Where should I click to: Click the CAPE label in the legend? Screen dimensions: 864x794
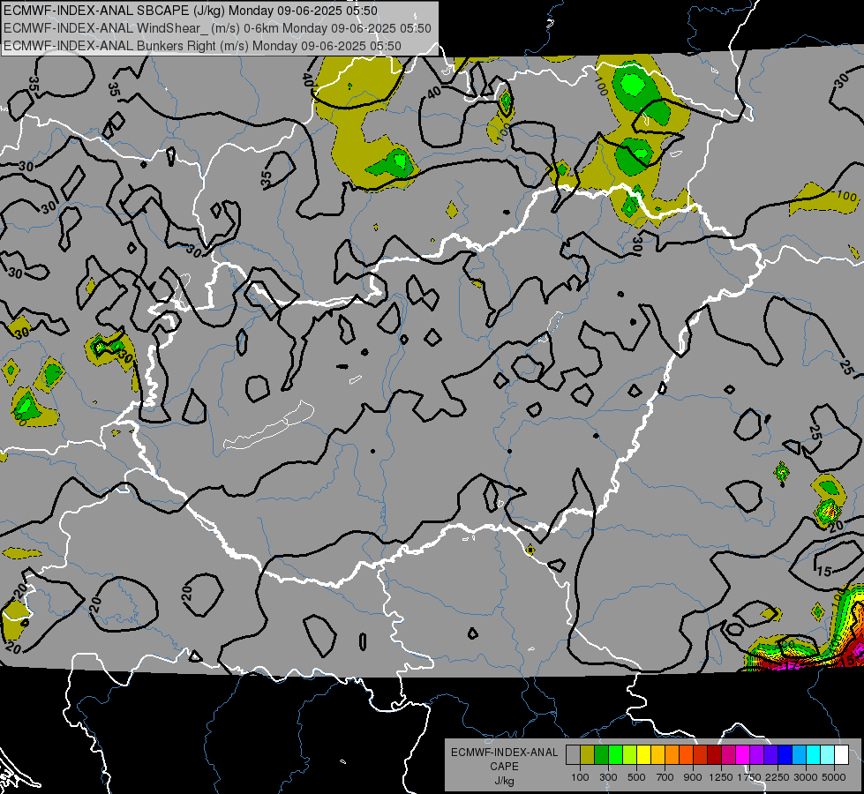pos(504,767)
